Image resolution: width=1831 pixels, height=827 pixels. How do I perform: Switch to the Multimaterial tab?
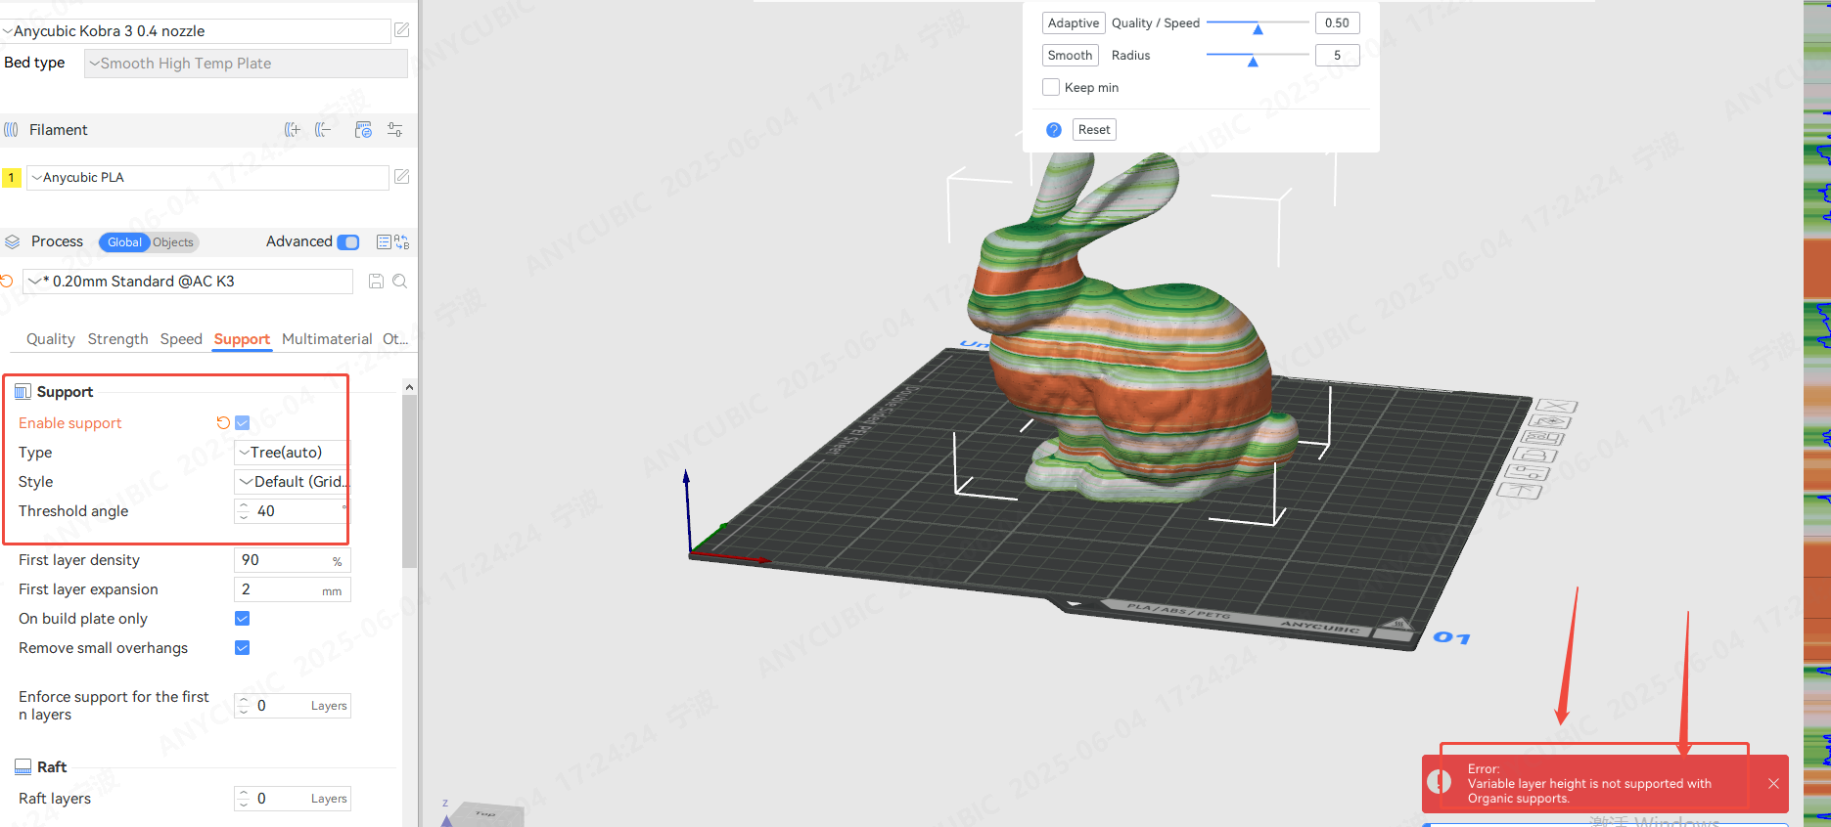pyautogui.click(x=327, y=339)
